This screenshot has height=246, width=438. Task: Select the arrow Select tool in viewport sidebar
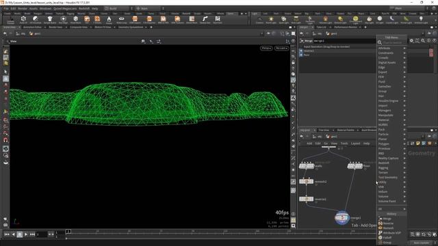click(5, 72)
